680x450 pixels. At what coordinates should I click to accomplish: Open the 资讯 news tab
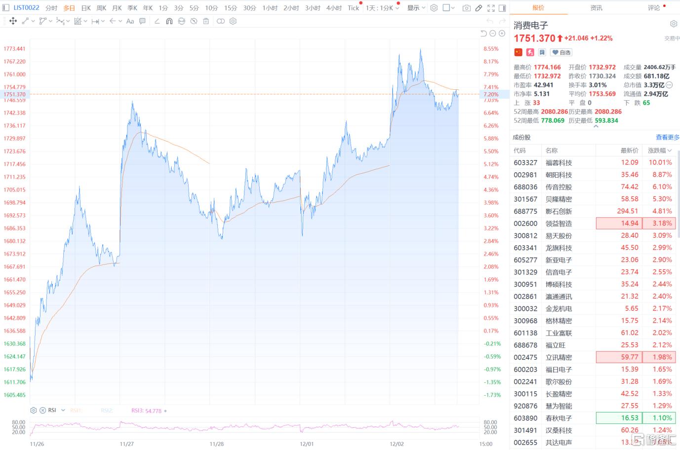[x=596, y=8]
